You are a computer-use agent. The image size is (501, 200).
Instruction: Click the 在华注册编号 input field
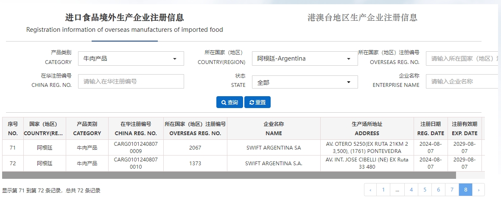131,81
